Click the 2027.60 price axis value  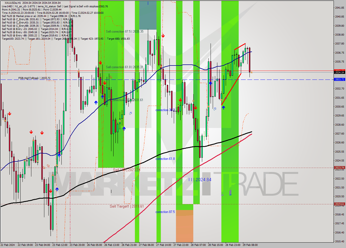[x=339, y=133]
